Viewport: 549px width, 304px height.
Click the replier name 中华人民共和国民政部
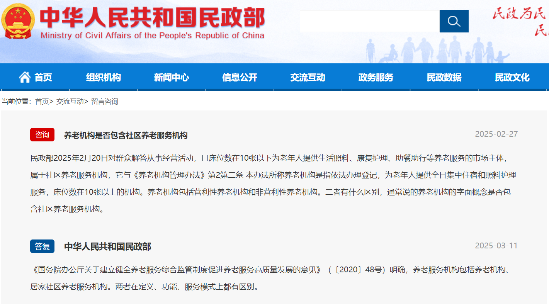(108, 246)
